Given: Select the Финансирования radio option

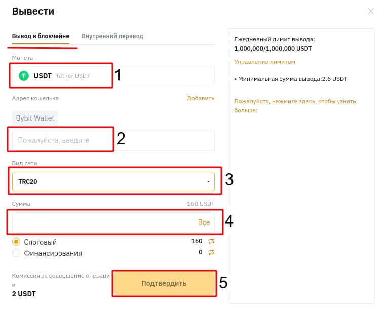Looking at the screenshot, I should (x=16, y=253).
